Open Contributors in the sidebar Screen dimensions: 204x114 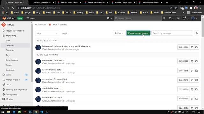pyautogui.click(x=12, y=60)
